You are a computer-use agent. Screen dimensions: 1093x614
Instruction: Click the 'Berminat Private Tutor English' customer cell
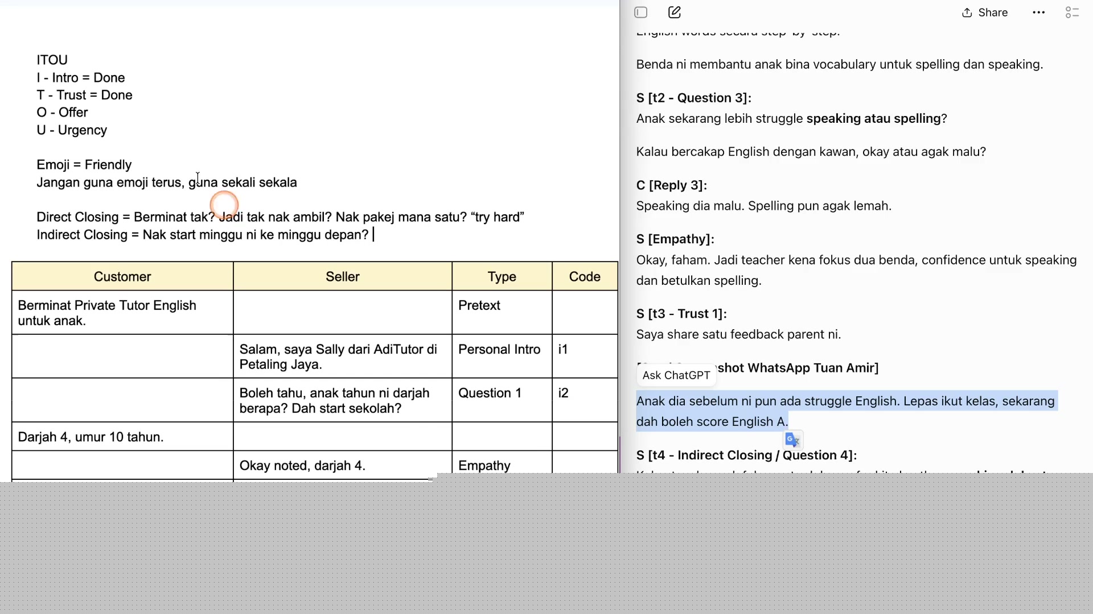click(122, 313)
